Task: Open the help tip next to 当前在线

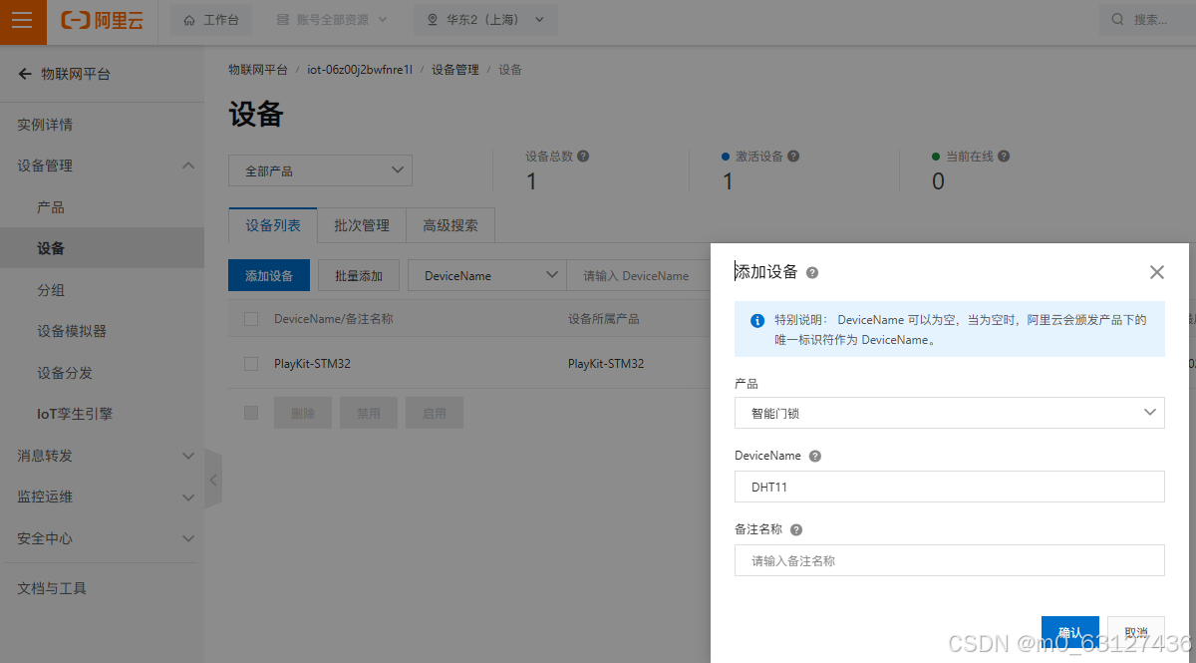Action: pyautogui.click(x=1004, y=156)
